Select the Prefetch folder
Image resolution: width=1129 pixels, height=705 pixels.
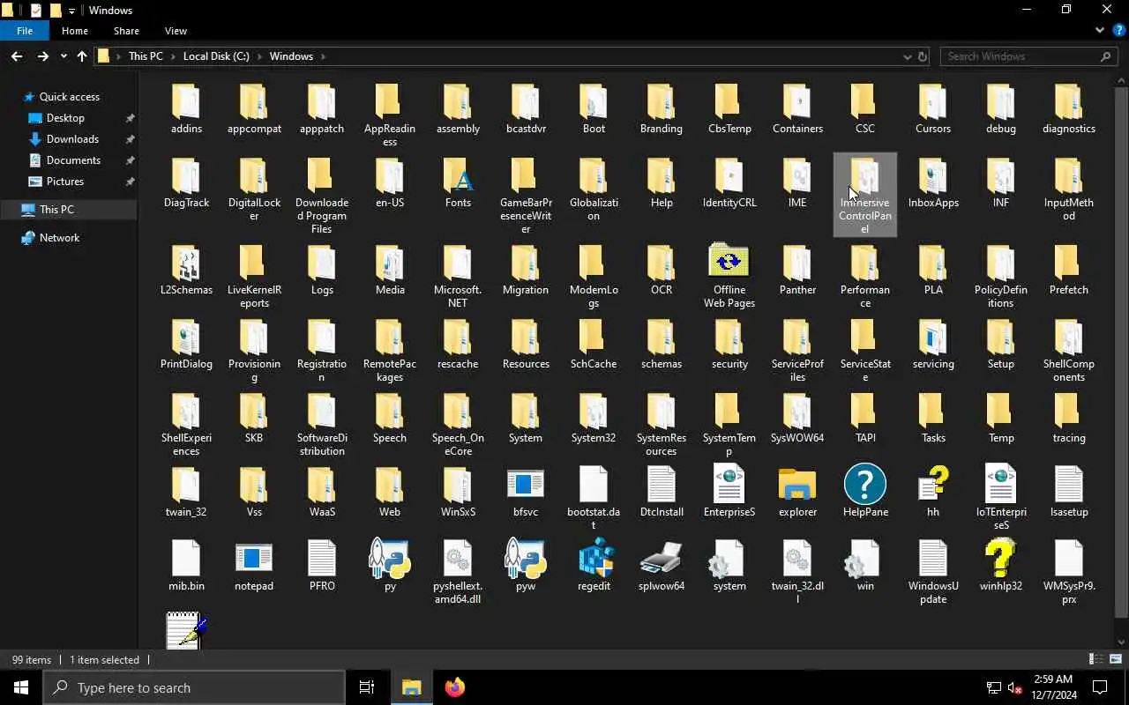click(1069, 269)
